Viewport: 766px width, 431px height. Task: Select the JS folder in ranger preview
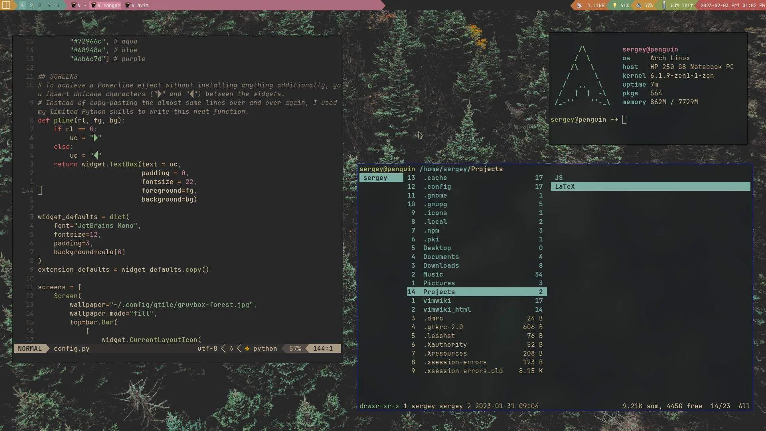tap(559, 178)
